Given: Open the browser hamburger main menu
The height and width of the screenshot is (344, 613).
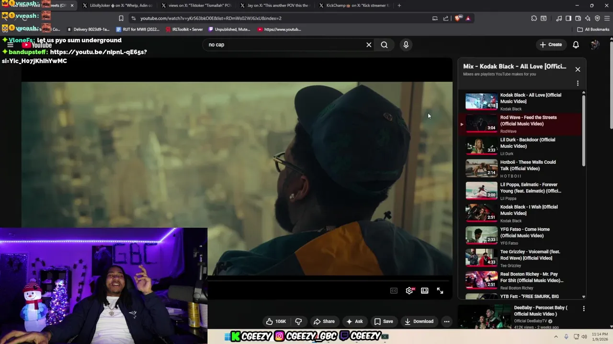Looking at the screenshot, I should [607, 18].
